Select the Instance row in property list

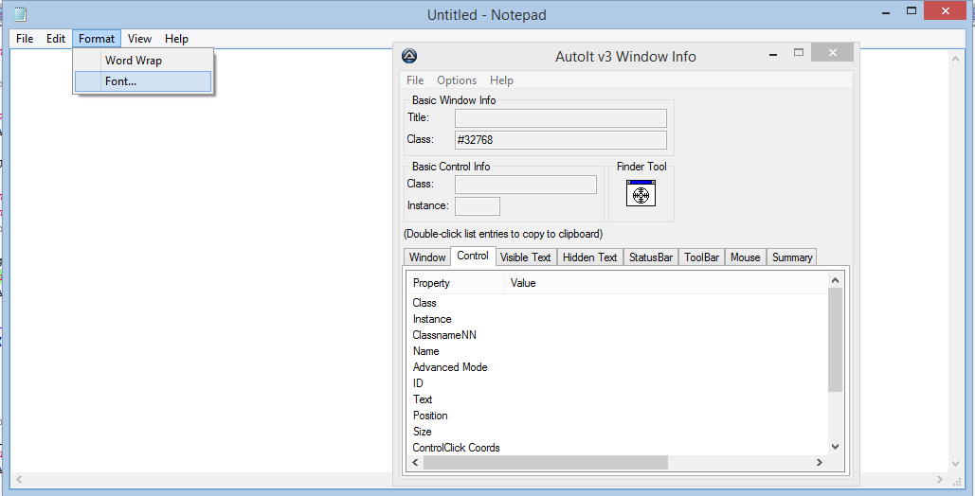coord(618,319)
